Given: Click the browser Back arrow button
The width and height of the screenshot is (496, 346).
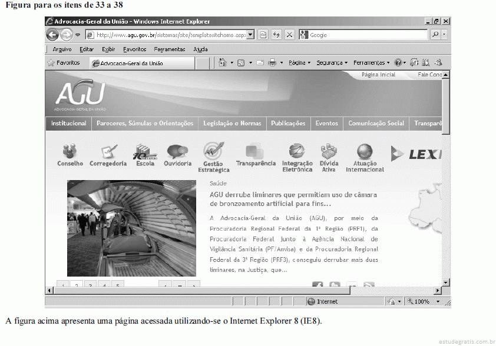Looking at the screenshot, I should click(x=52, y=35).
